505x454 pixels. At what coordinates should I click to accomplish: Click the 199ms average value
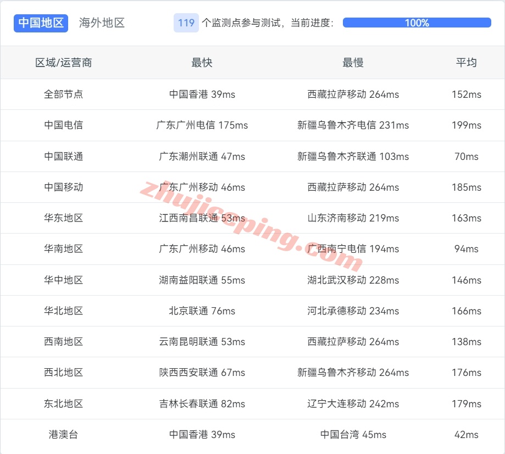[467, 125]
